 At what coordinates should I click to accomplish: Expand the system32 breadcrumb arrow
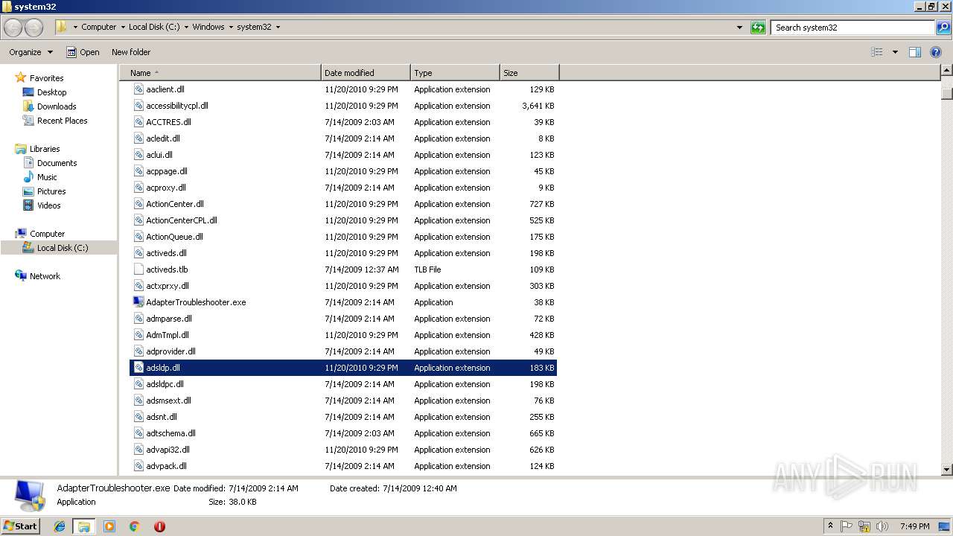(x=278, y=28)
